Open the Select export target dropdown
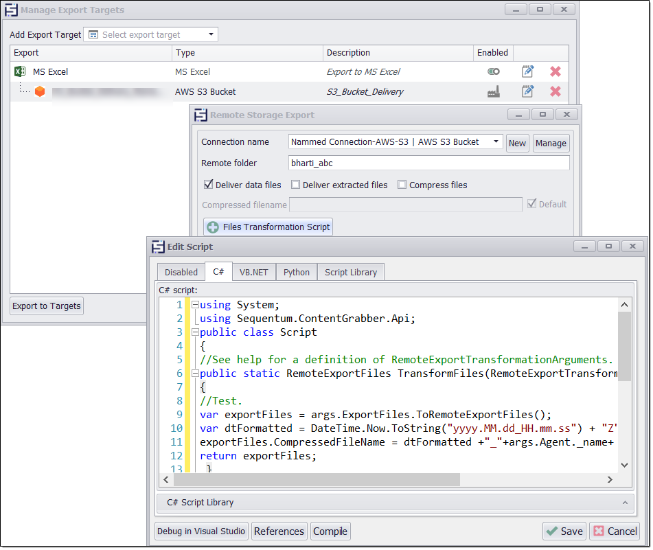Viewport: 653px width, 550px height. [211, 34]
